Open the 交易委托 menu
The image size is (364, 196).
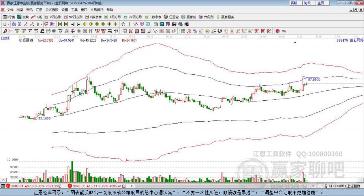click(x=97, y=10)
